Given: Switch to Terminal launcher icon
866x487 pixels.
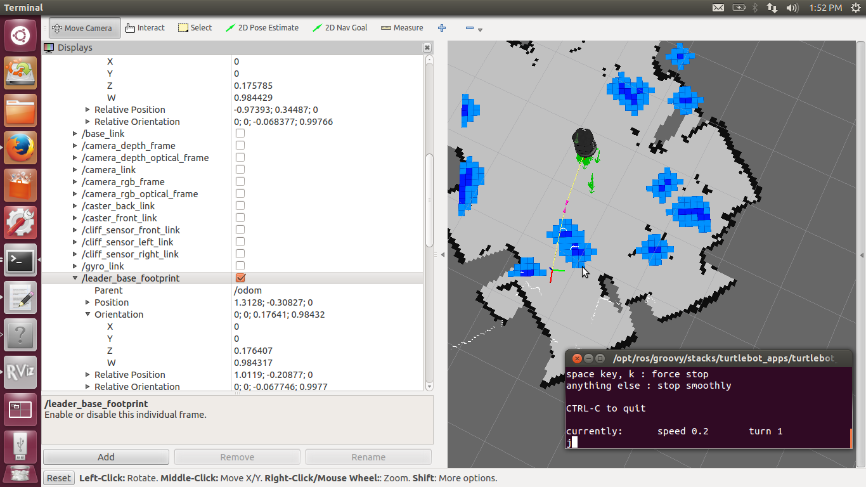Looking at the screenshot, I should point(20,260).
